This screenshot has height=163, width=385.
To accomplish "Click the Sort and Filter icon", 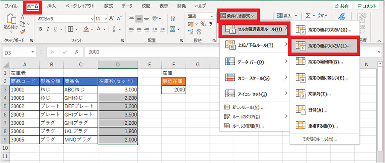I will [x=321, y=16].
